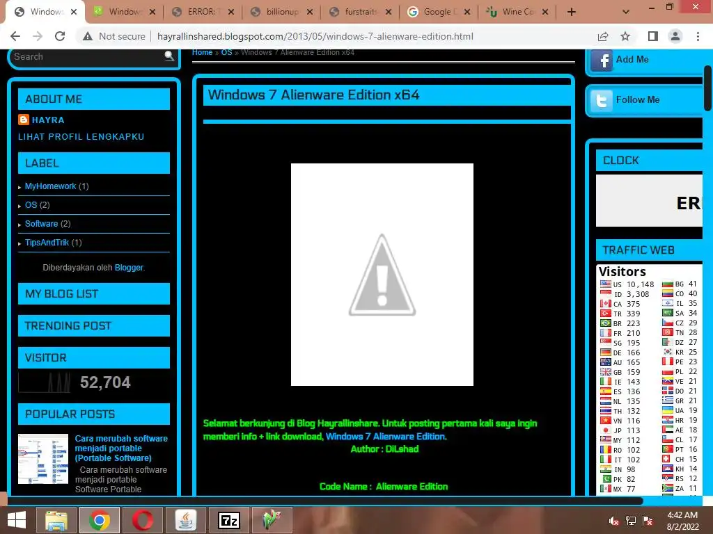Click the page vertical scrollbar thumb

tap(707, 88)
